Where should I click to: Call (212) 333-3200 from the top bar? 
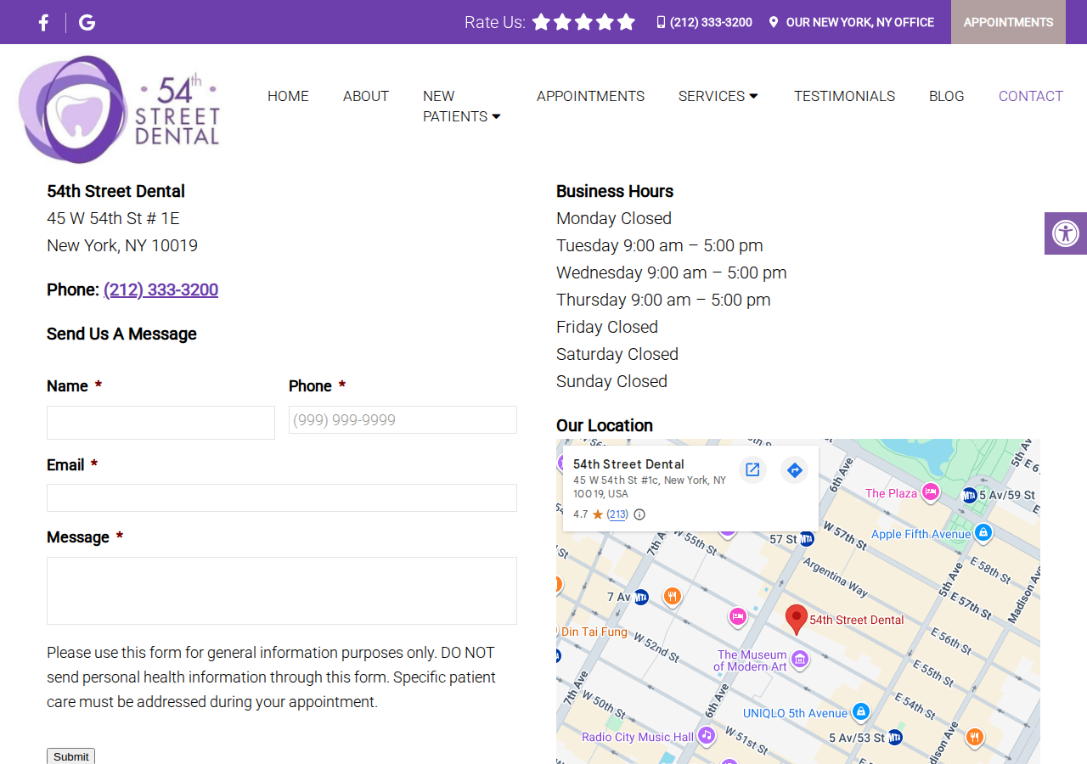click(x=711, y=22)
